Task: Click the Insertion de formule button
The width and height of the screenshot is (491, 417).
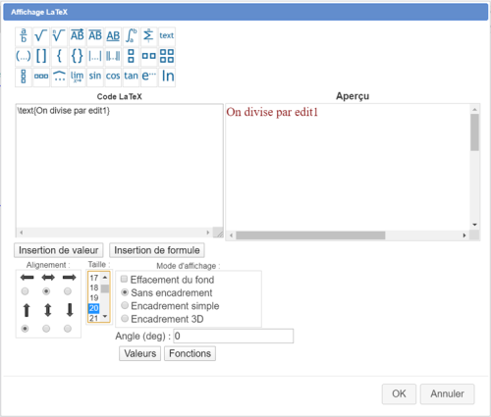Action: (157, 250)
